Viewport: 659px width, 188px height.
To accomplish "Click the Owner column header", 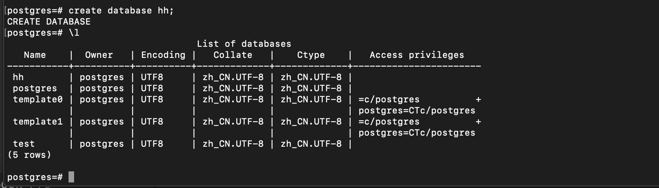I will coord(99,55).
